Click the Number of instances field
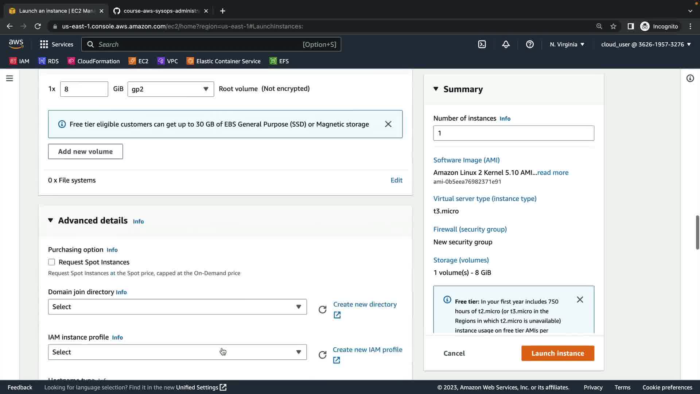Screen dimensions: 700x394 coord(513,133)
